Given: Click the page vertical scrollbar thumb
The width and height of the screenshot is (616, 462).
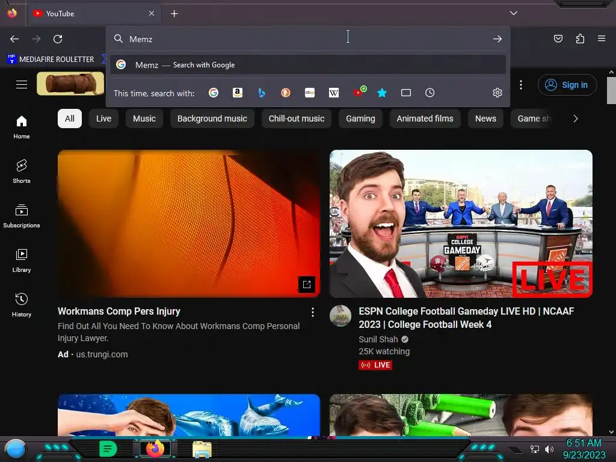Looking at the screenshot, I should (611, 90).
